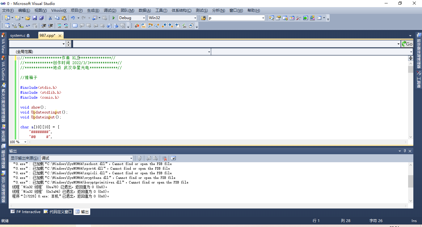Open the Command Window toolbar icon
Image resolution: width=422 pixels, height=227 pixels.
coord(319,18)
